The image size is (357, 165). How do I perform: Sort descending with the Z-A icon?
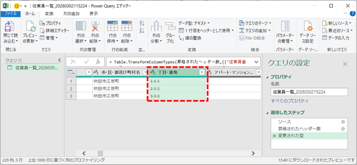point(142,30)
